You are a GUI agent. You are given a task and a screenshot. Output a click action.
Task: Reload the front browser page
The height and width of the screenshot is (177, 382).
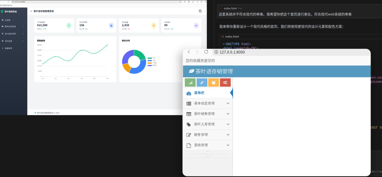tap(206, 52)
